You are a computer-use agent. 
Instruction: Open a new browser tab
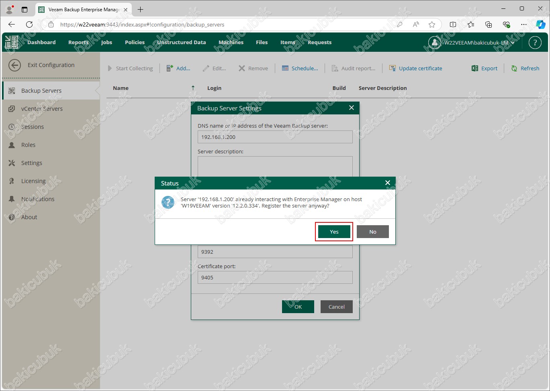coord(140,9)
